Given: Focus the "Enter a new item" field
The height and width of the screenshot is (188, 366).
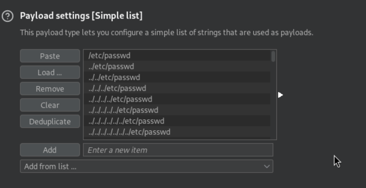Looking at the screenshot, I should 178,150.
